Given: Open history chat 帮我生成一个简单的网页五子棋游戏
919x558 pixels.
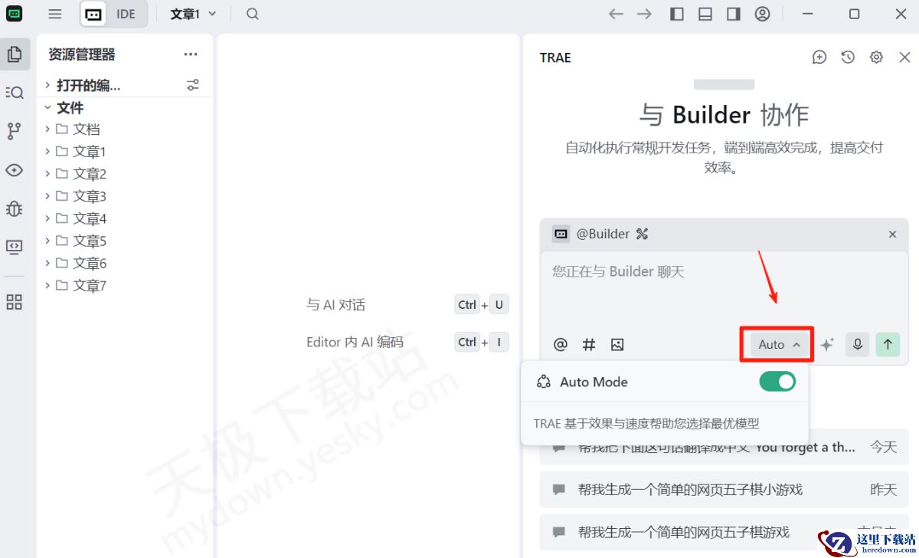Looking at the screenshot, I should [x=724, y=532].
